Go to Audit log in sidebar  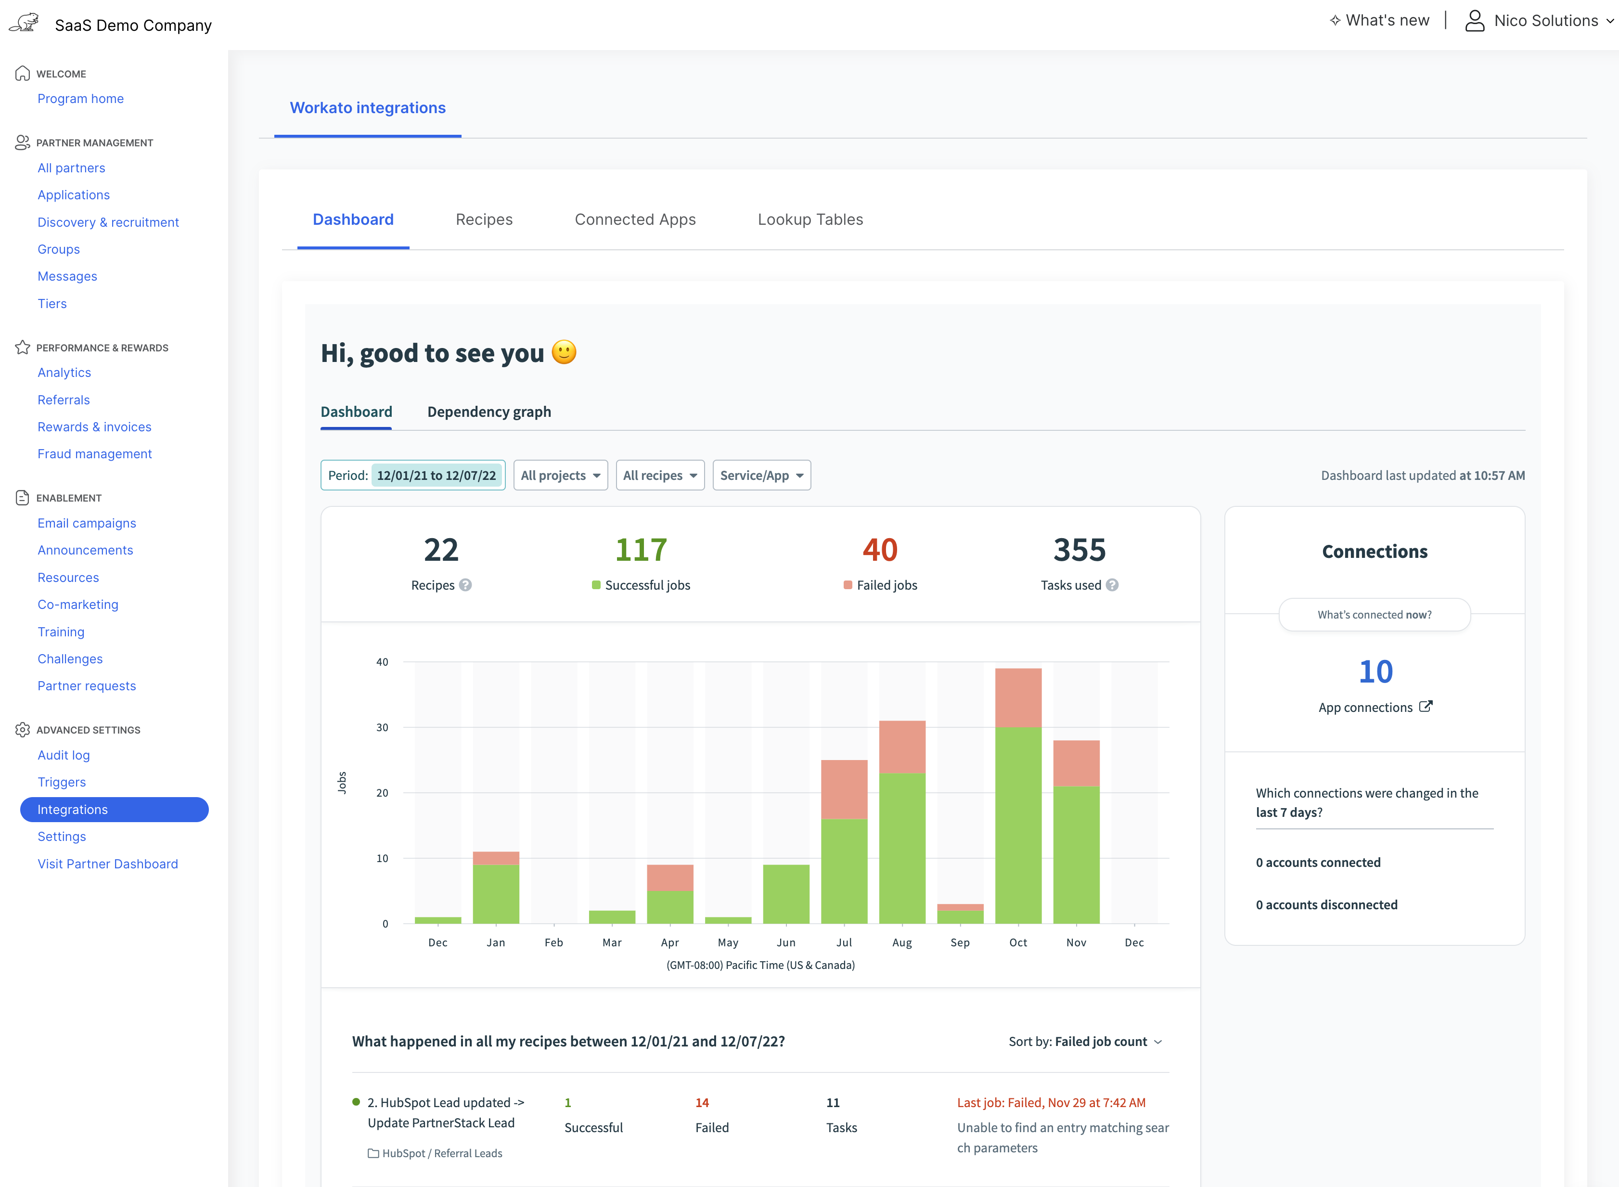(x=63, y=754)
